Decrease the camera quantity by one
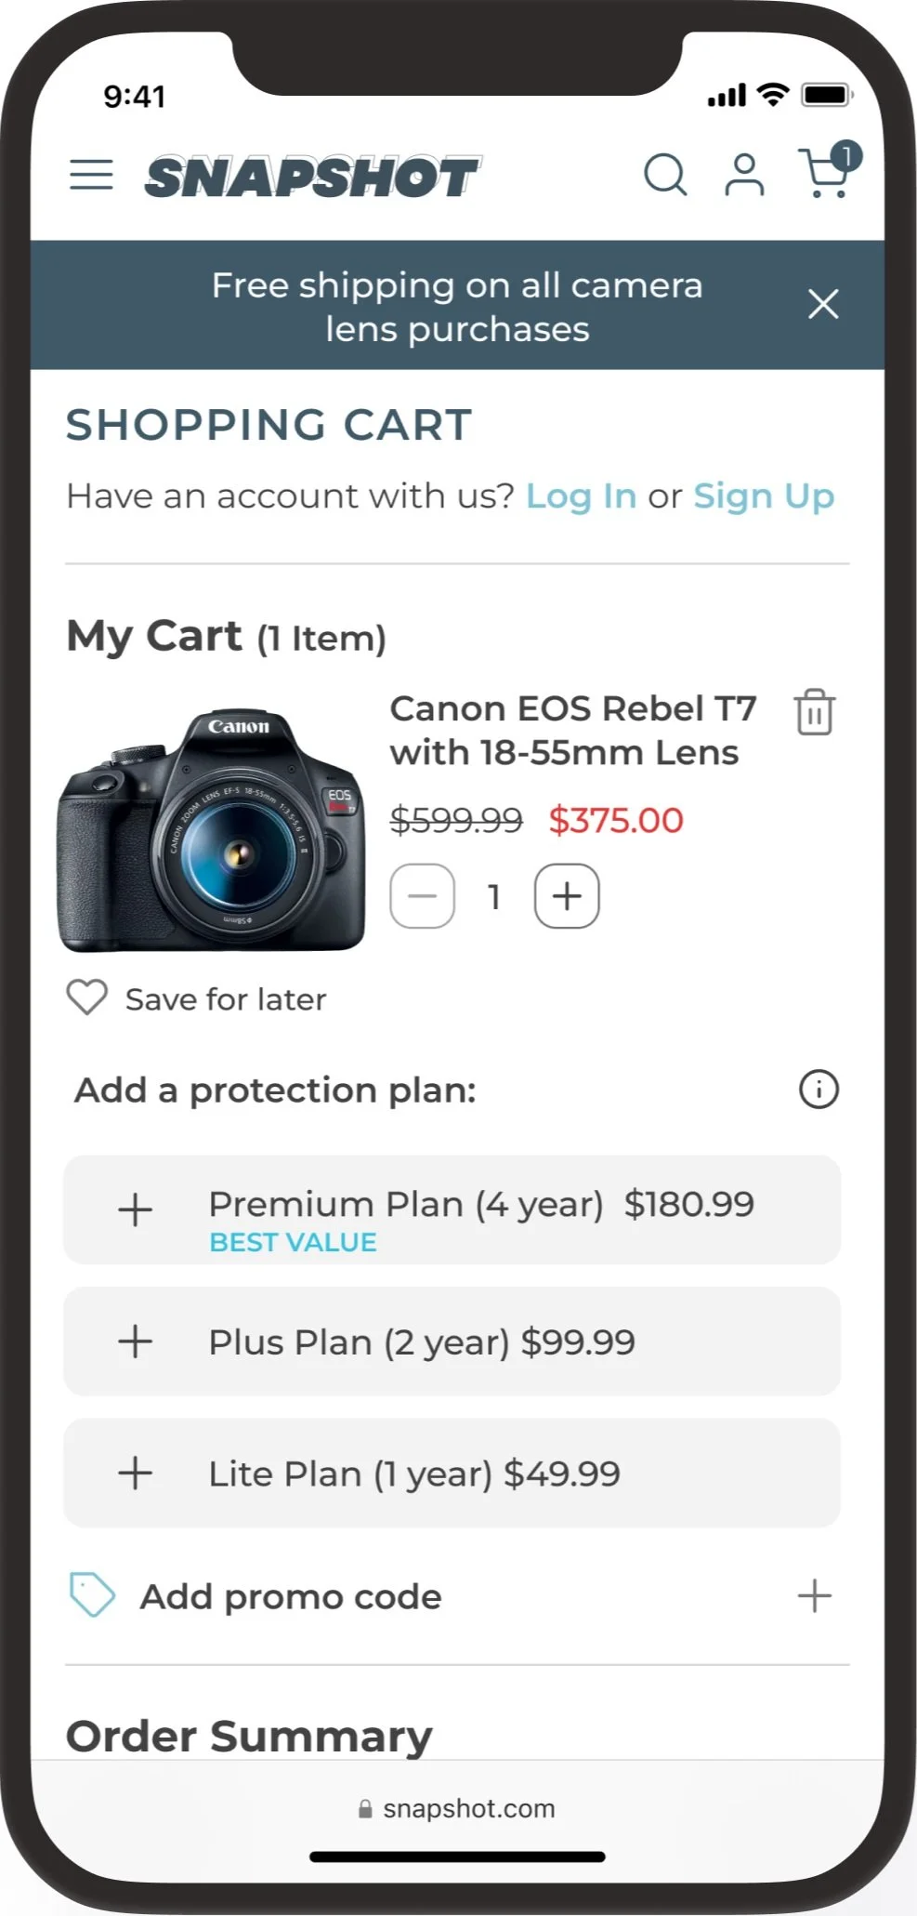The image size is (917, 1916). [423, 896]
